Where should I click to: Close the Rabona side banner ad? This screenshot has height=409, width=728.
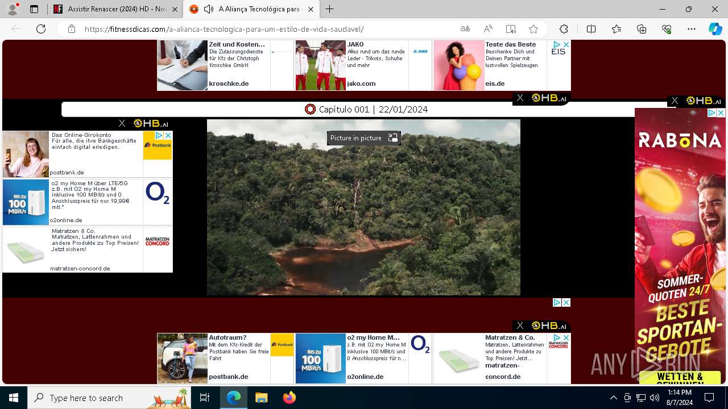(721, 113)
